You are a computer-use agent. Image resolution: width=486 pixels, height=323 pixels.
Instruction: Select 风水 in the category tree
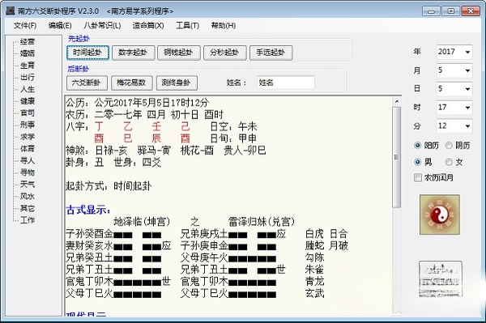coord(28,197)
